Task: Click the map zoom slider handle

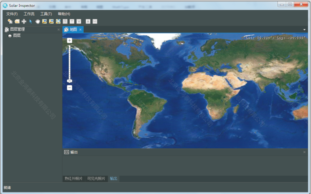Action: (70, 81)
